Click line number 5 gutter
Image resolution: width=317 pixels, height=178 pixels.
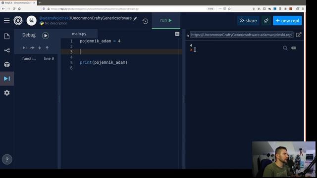[71, 63]
